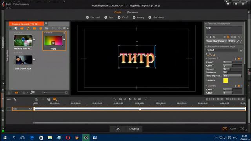The width and height of the screenshot is (251, 141).
Task: Align title text right
Action: point(231,37)
